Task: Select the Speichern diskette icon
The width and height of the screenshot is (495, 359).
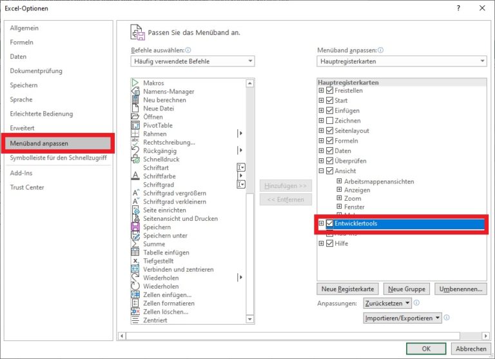Action: click(x=135, y=227)
